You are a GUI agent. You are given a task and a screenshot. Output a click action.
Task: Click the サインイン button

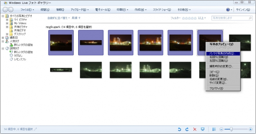(x=243, y=10)
